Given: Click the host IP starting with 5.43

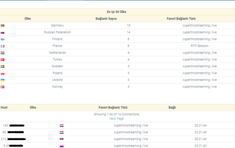Looking at the screenshot, I should click(13, 146).
